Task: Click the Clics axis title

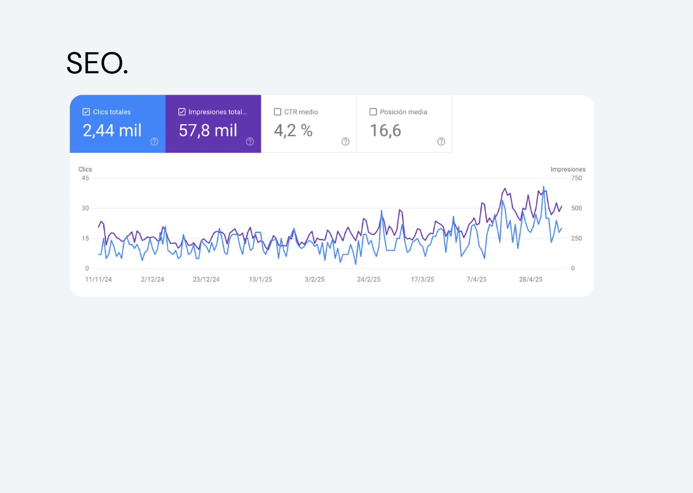Action: coord(85,169)
